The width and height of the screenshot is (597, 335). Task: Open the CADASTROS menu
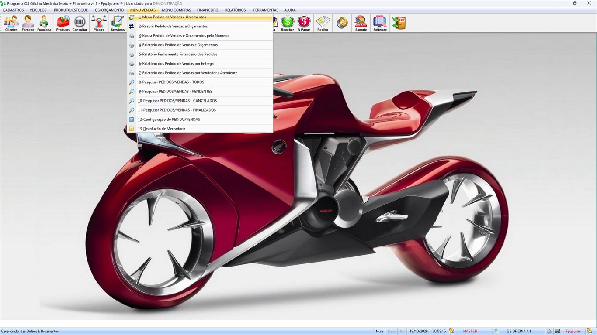tap(13, 10)
